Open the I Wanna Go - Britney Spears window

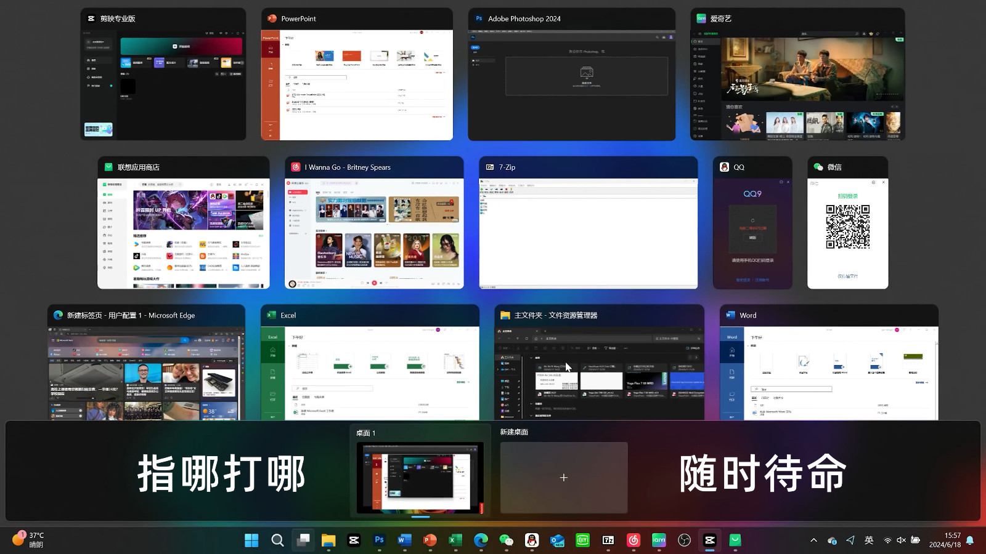[374, 222]
